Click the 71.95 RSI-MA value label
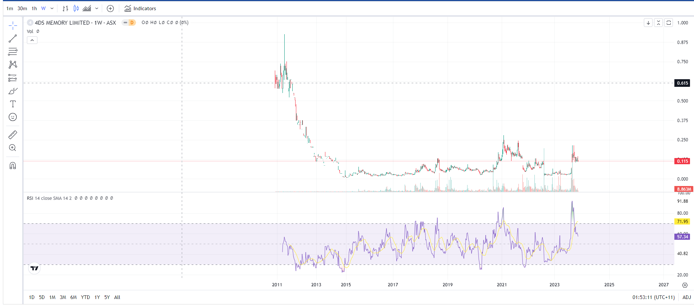The height and width of the screenshot is (307, 694). (682, 221)
